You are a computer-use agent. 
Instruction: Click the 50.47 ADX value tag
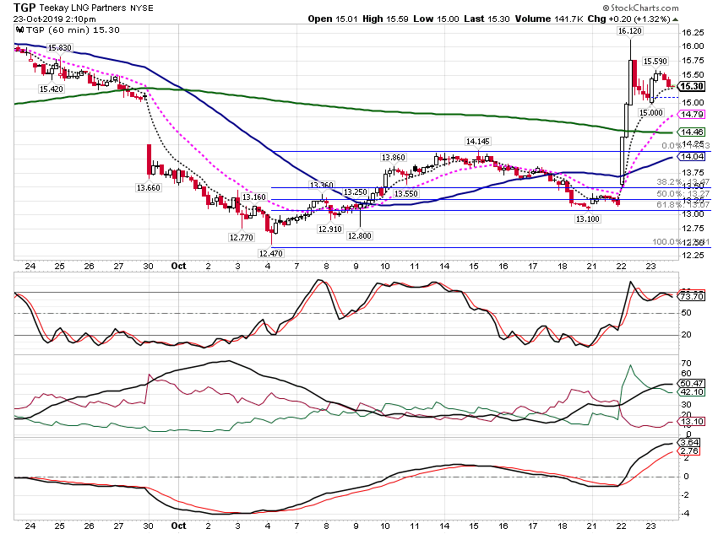click(x=692, y=384)
